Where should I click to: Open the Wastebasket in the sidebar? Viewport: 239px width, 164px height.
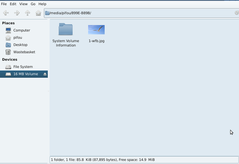24,52
